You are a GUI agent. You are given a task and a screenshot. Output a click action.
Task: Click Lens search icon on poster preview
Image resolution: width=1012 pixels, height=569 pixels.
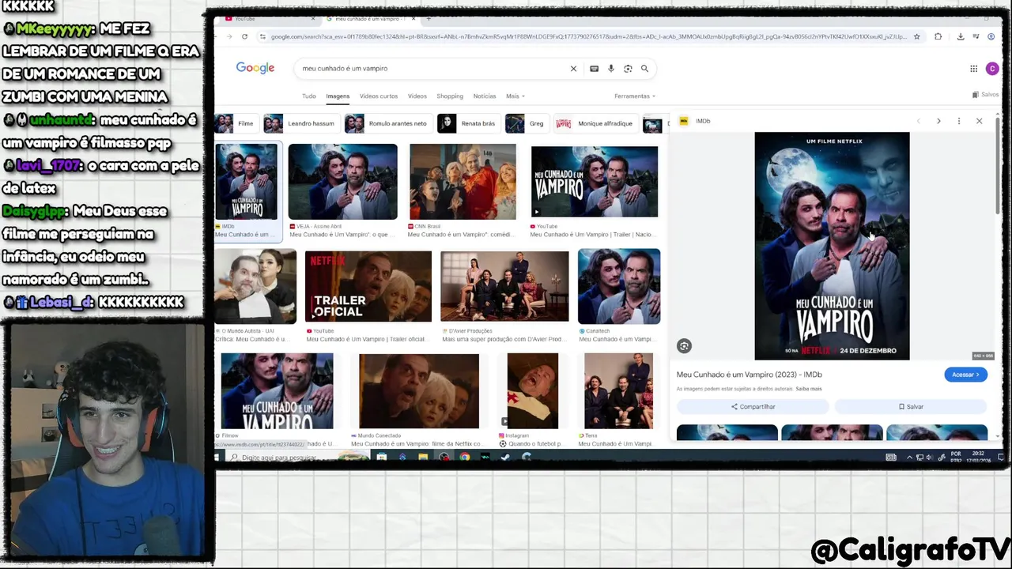[684, 346]
